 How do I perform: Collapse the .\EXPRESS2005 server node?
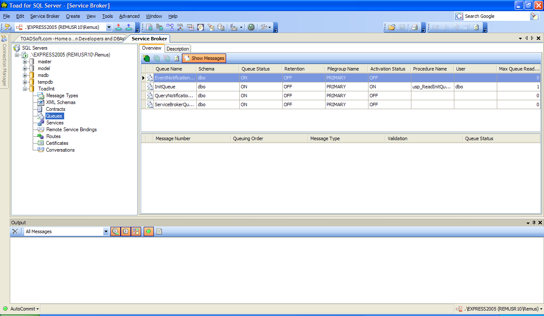point(17,55)
